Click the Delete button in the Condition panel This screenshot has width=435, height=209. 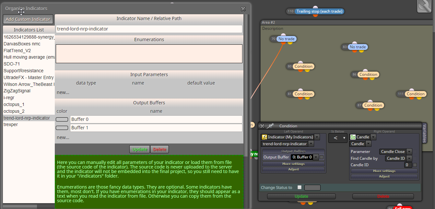pos(383,196)
